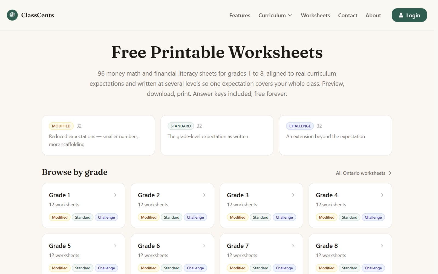Viewport: 438px width, 274px height.
Task: Click the chevron arrow on Grade 3 card
Action: click(x=293, y=195)
